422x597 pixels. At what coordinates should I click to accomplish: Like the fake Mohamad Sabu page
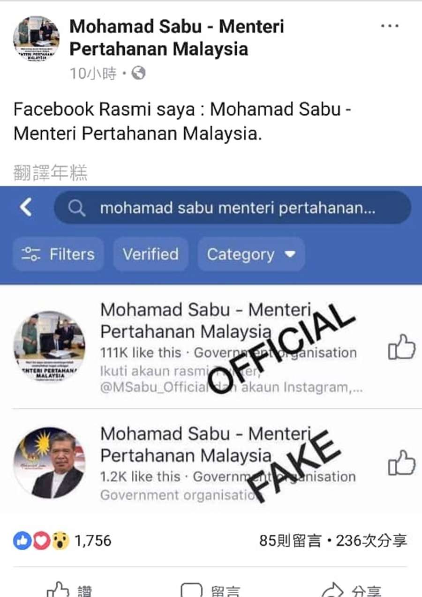coord(401,463)
